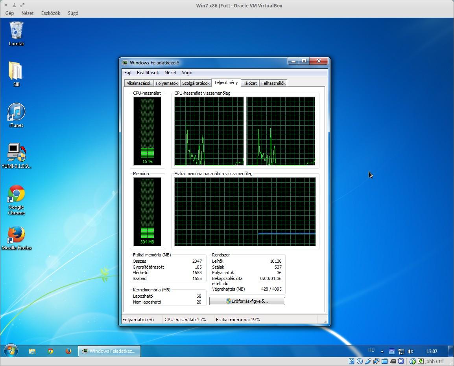This screenshot has width=454, height=366.
Task: Select the Google Chrome desktop shortcut
Action: click(16, 200)
